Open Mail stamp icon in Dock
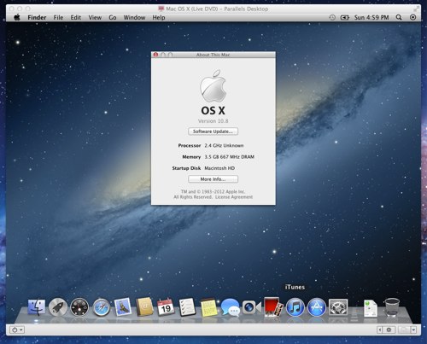Screen dimensions: 427x344 click(x=123, y=306)
